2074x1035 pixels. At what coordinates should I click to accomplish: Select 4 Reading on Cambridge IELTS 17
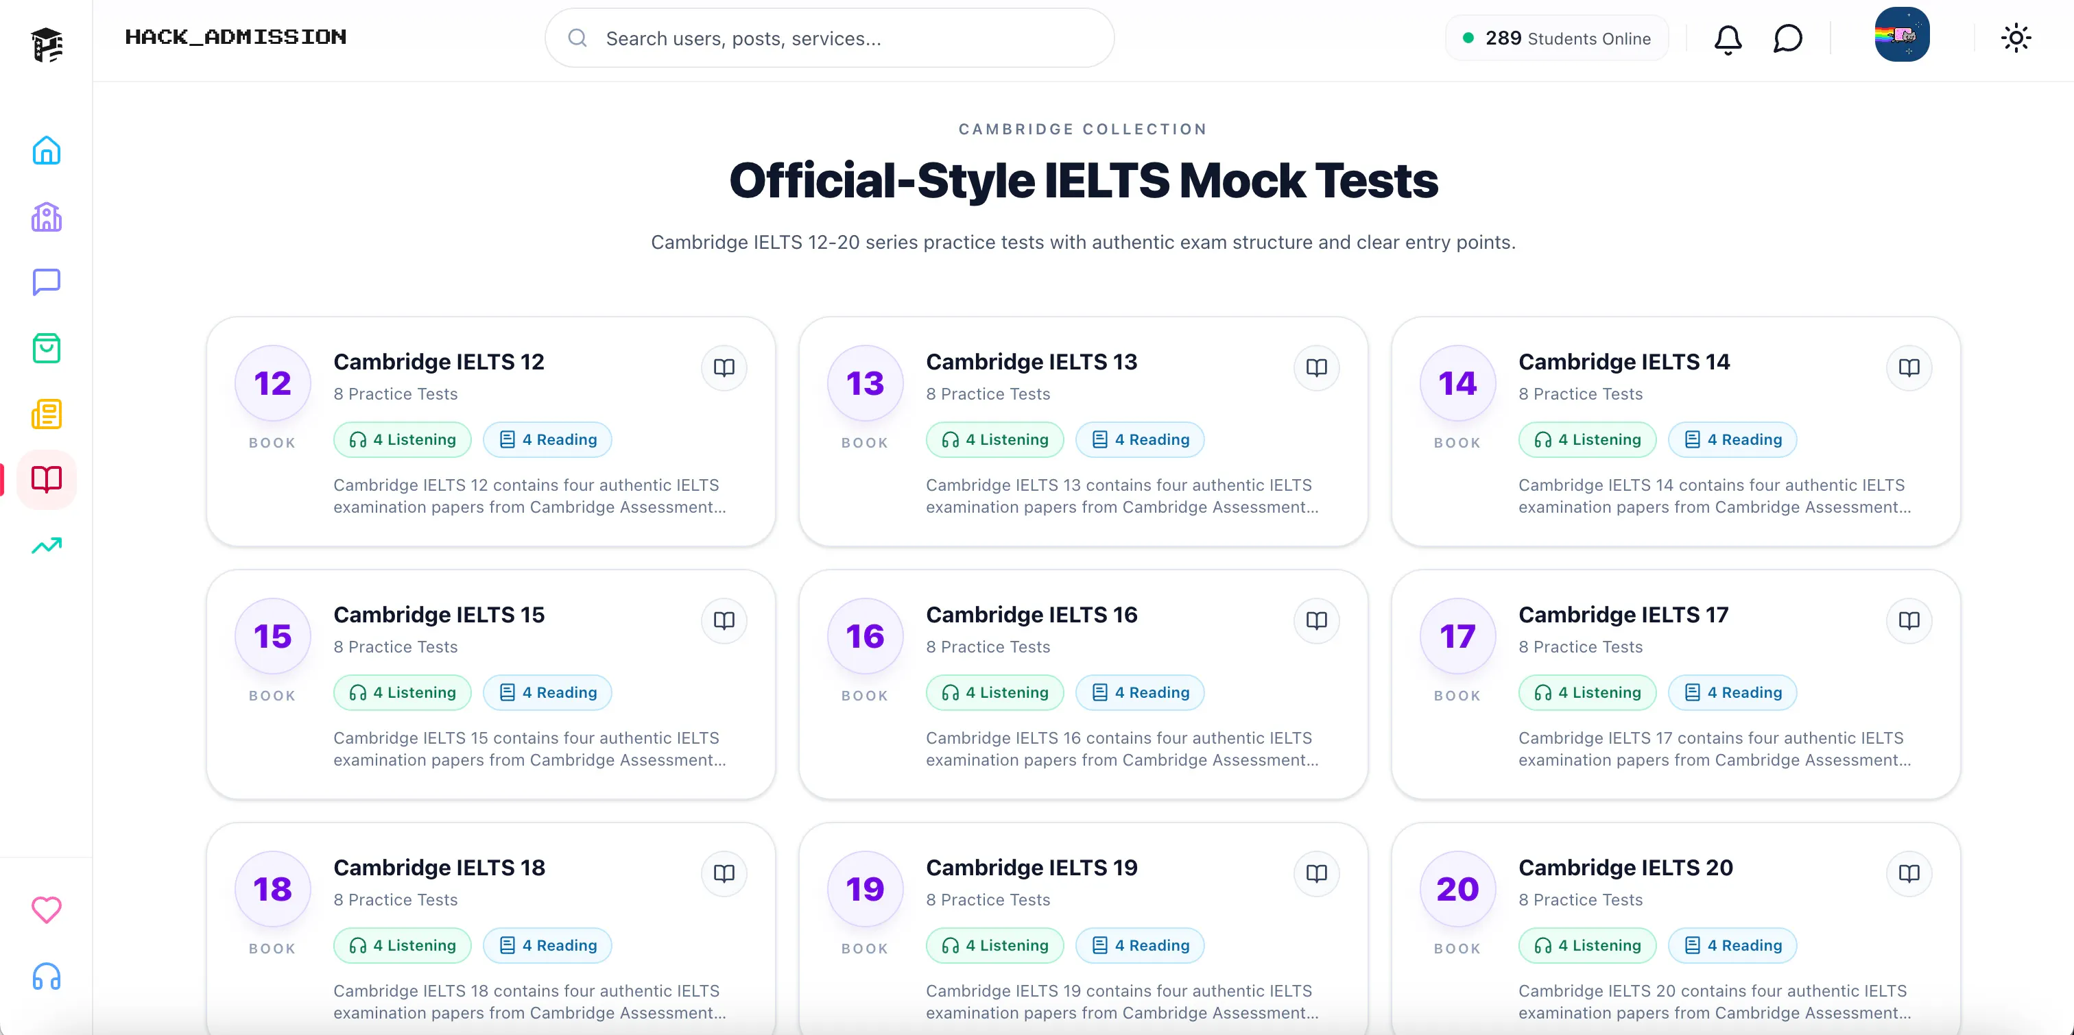tap(1732, 692)
